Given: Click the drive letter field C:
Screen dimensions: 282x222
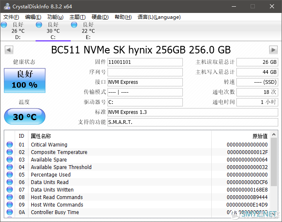Looking at the screenshot, I should [x=145, y=102].
